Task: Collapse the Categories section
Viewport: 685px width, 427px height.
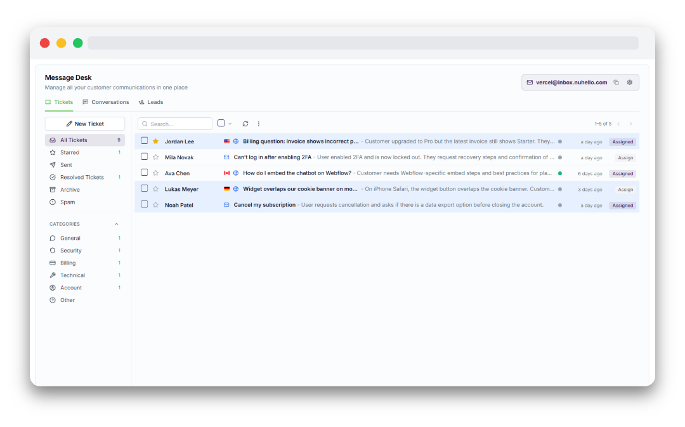Action: pos(116,224)
